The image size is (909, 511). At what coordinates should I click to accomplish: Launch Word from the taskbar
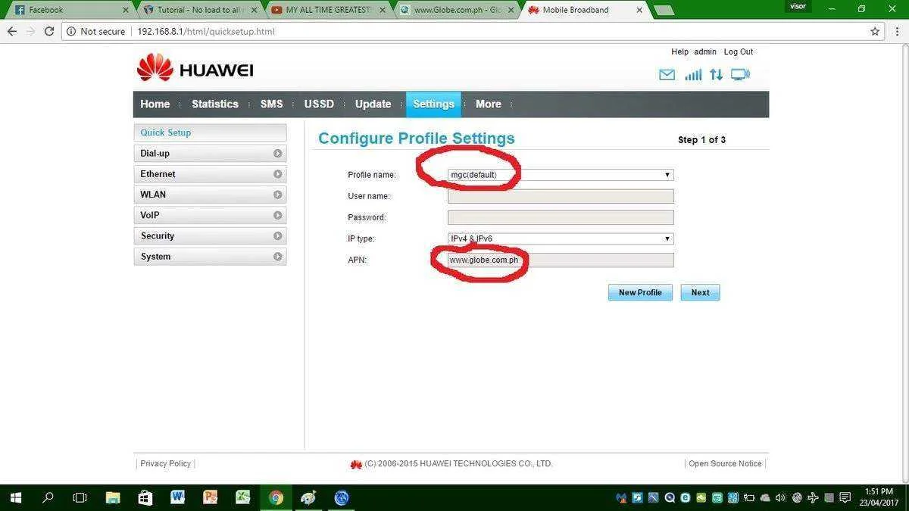pos(178,497)
